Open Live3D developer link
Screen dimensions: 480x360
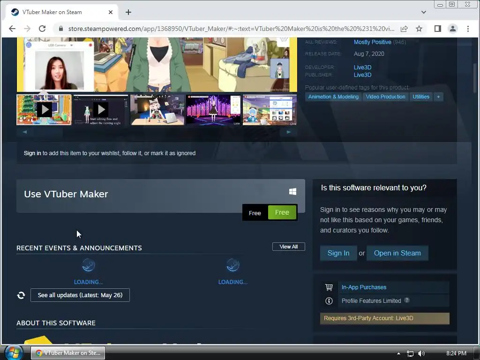pyautogui.click(x=362, y=67)
